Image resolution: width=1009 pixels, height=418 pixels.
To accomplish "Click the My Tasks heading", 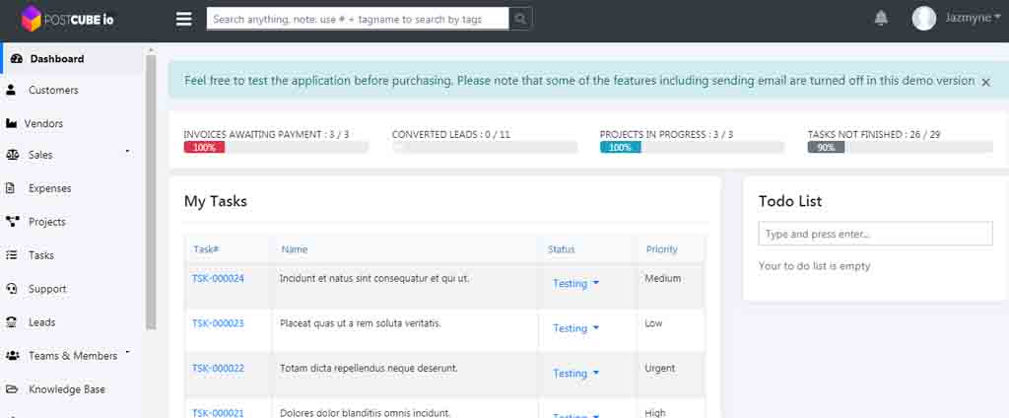I will point(216,201).
